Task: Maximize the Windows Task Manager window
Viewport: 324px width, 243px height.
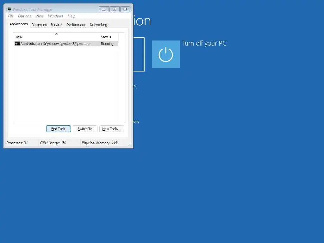Action: click(114, 9)
